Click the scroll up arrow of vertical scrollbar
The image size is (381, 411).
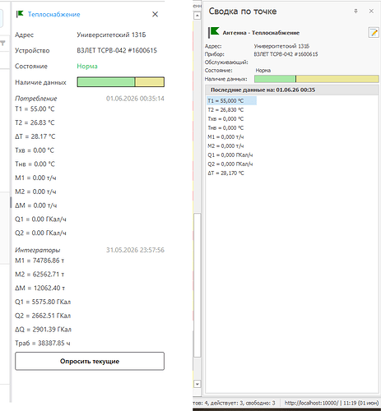(x=197, y=16)
